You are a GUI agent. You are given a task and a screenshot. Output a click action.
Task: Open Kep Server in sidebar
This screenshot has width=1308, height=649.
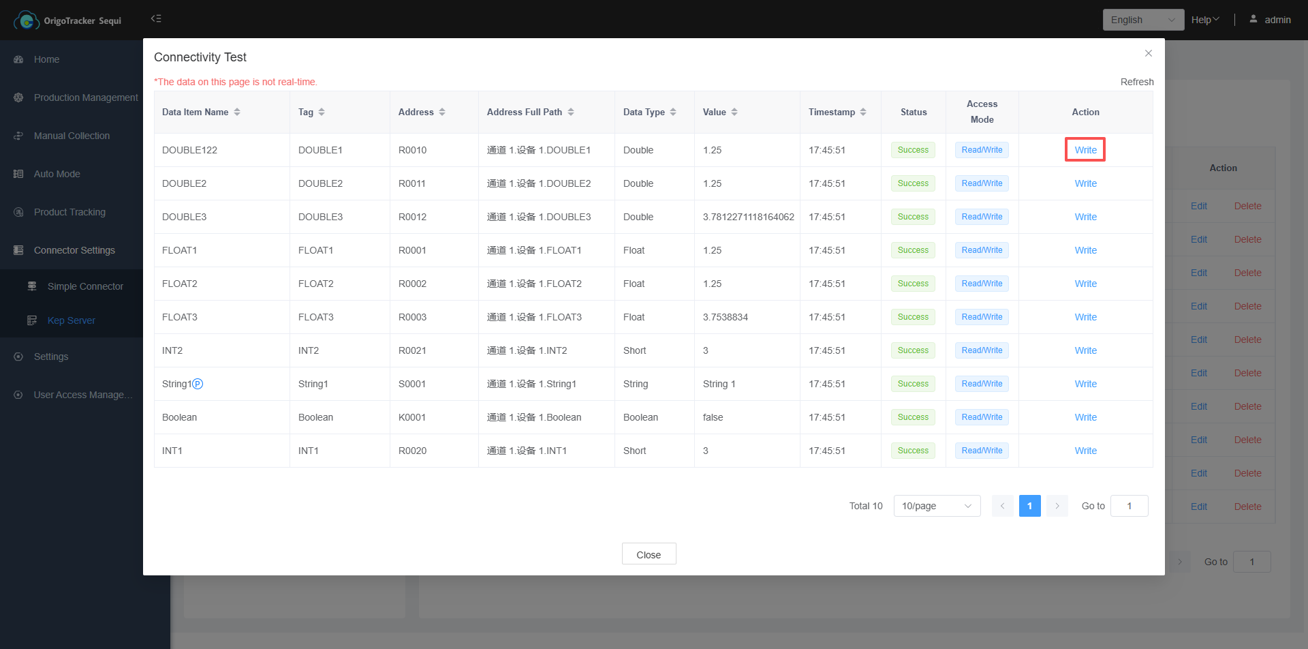(x=71, y=320)
